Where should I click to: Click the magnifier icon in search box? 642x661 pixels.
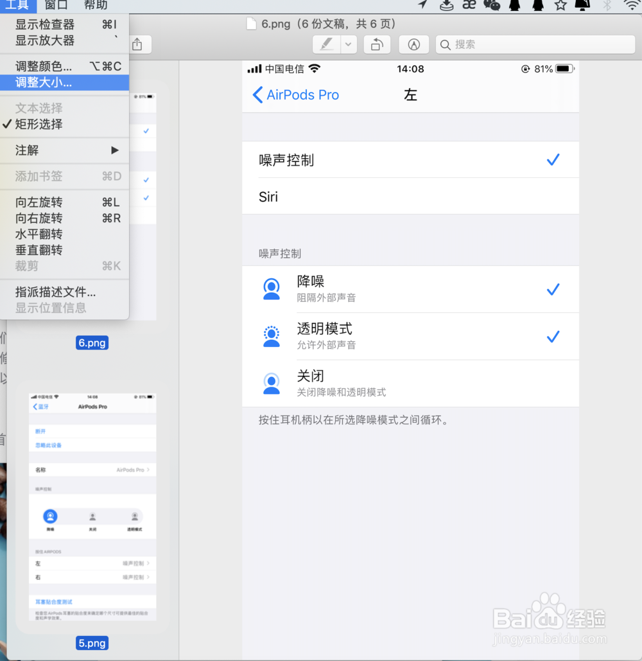coord(446,45)
